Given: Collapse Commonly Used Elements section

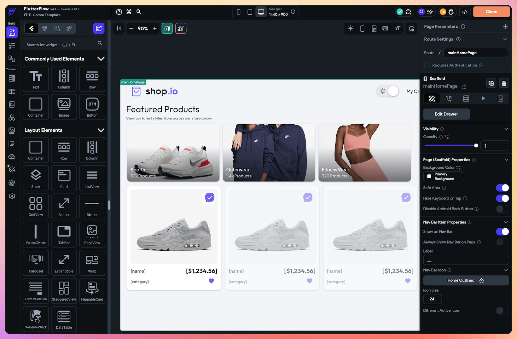Looking at the screenshot, I should (x=101, y=59).
